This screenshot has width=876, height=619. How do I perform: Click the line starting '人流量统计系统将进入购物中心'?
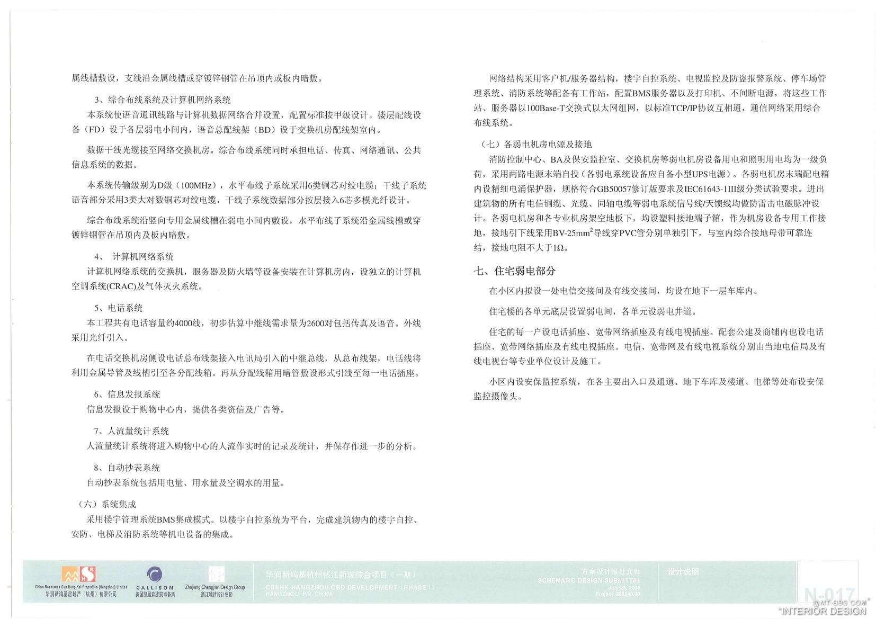tap(253, 446)
